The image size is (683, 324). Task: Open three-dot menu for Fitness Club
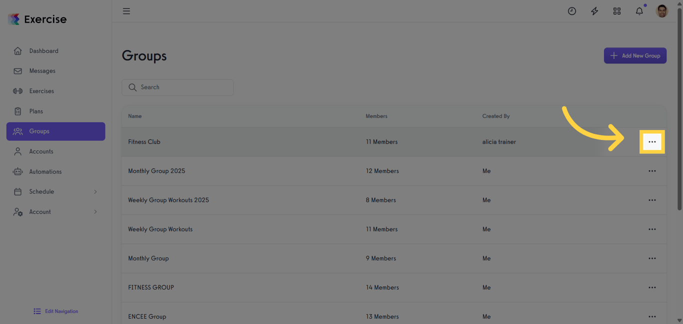point(652,142)
